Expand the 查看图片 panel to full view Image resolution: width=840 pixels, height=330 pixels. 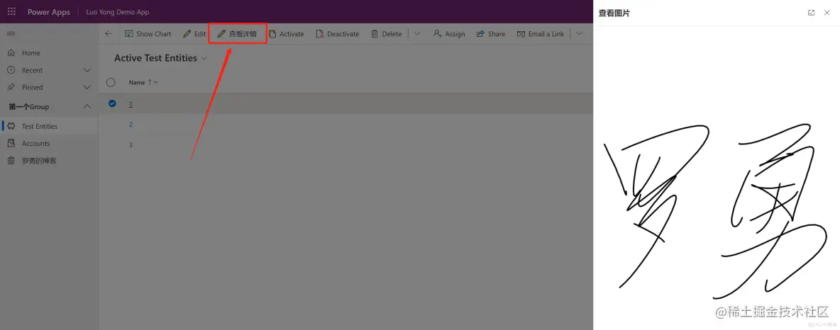[811, 13]
